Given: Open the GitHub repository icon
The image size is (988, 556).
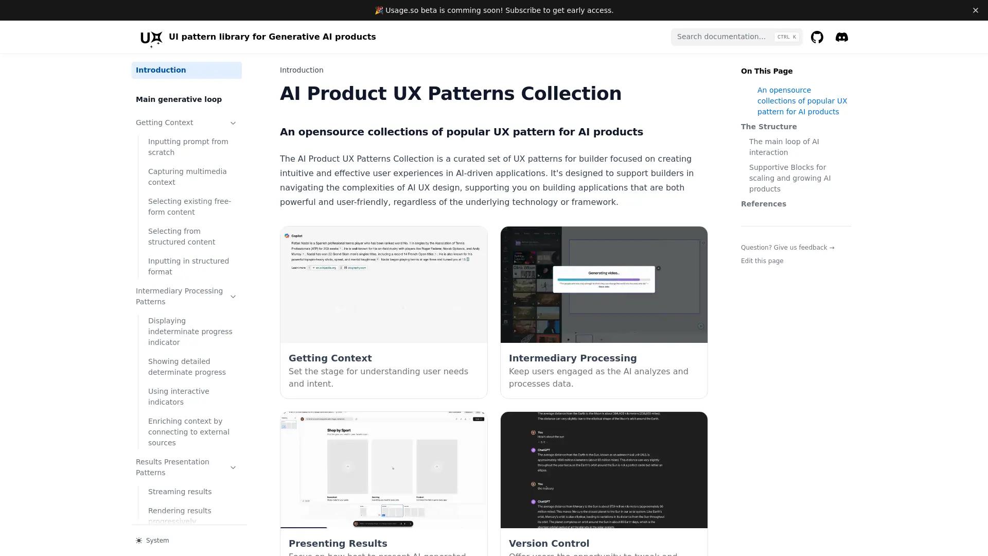Looking at the screenshot, I should 817,37.
